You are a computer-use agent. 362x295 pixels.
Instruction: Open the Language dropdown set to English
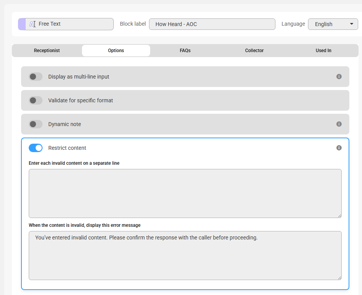pos(333,24)
